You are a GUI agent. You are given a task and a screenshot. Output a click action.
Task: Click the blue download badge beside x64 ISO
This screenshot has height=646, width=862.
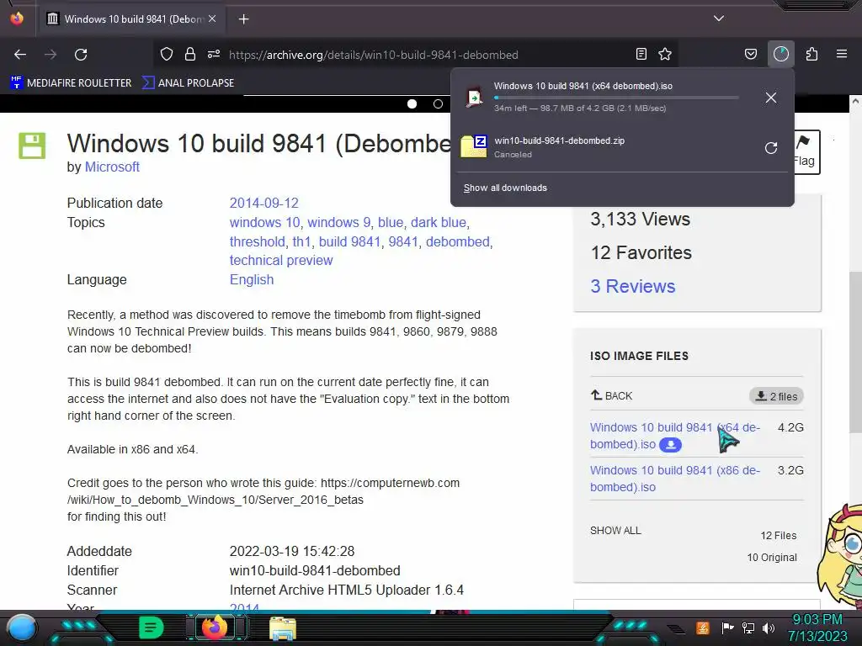[671, 444]
